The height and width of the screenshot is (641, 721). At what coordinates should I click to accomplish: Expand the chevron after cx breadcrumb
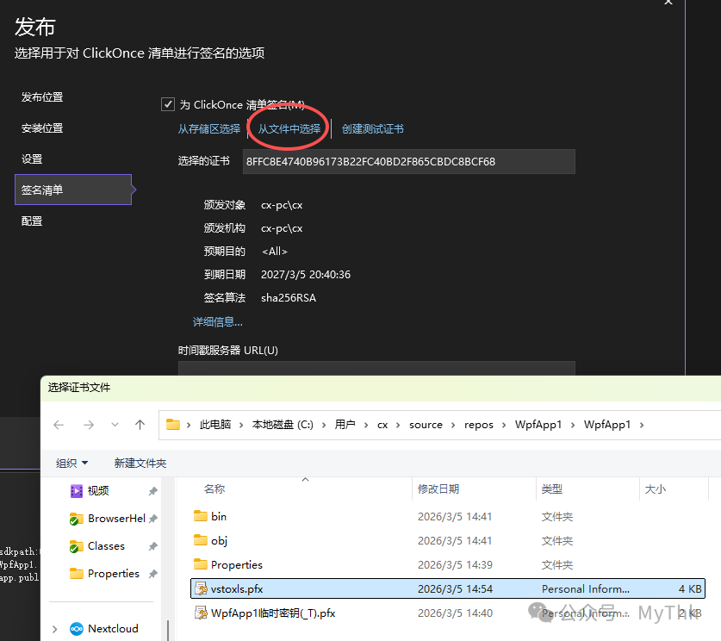click(398, 425)
